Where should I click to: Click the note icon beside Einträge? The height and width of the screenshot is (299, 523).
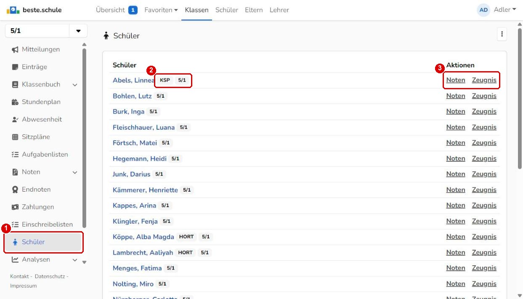point(15,67)
